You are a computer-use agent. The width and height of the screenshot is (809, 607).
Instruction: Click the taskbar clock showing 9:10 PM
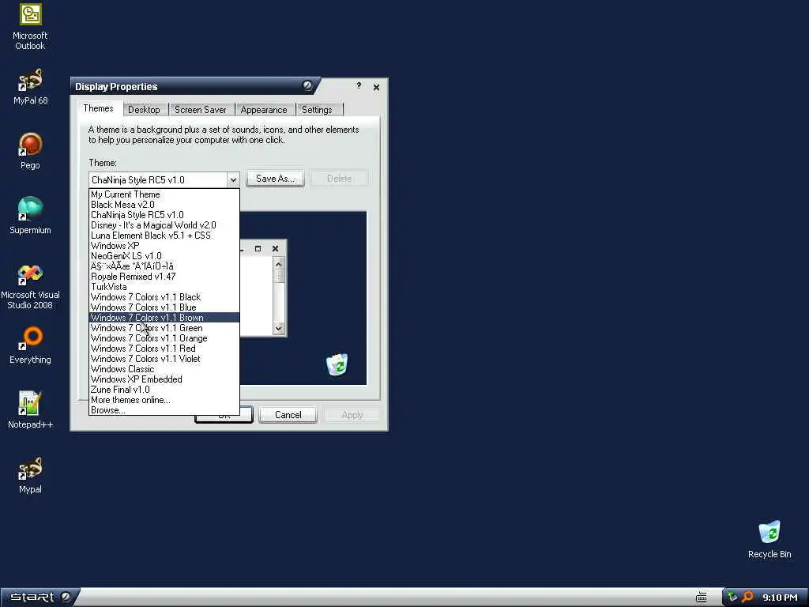(x=780, y=598)
